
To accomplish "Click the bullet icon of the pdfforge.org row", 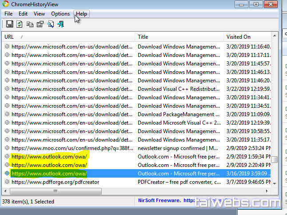I will pos(7,182).
